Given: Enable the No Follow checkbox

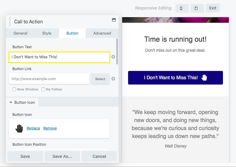Looking at the screenshot, I should pyautogui.click(x=43, y=89).
